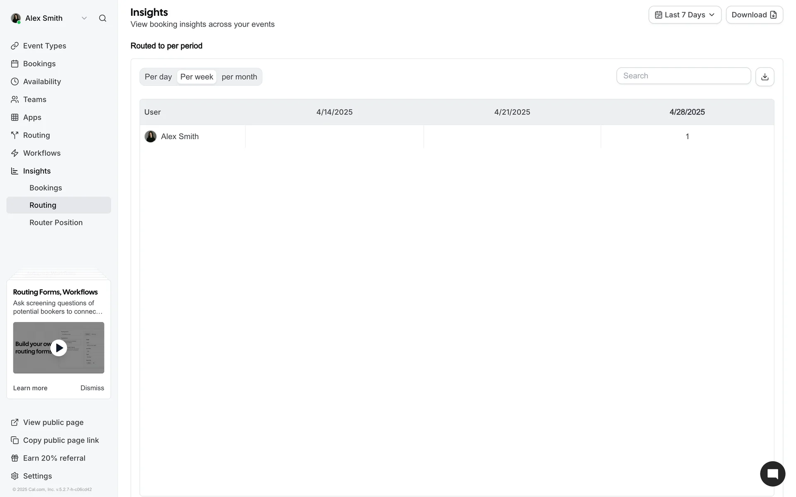Play the routing forms video thumbnail
Viewport: 796px width, 497px height.
coord(59,348)
